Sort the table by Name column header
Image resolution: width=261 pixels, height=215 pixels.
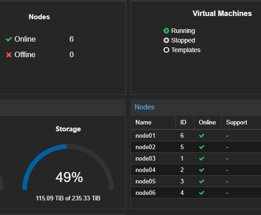(x=153, y=123)
